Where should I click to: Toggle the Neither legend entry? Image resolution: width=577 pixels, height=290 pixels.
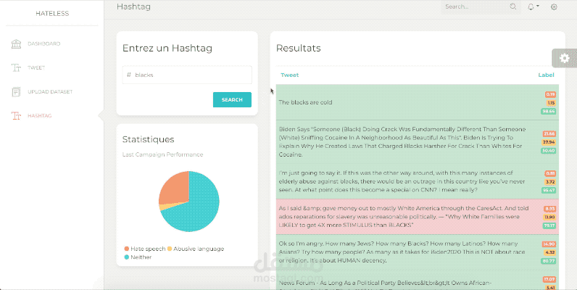(x=138, y=257)
